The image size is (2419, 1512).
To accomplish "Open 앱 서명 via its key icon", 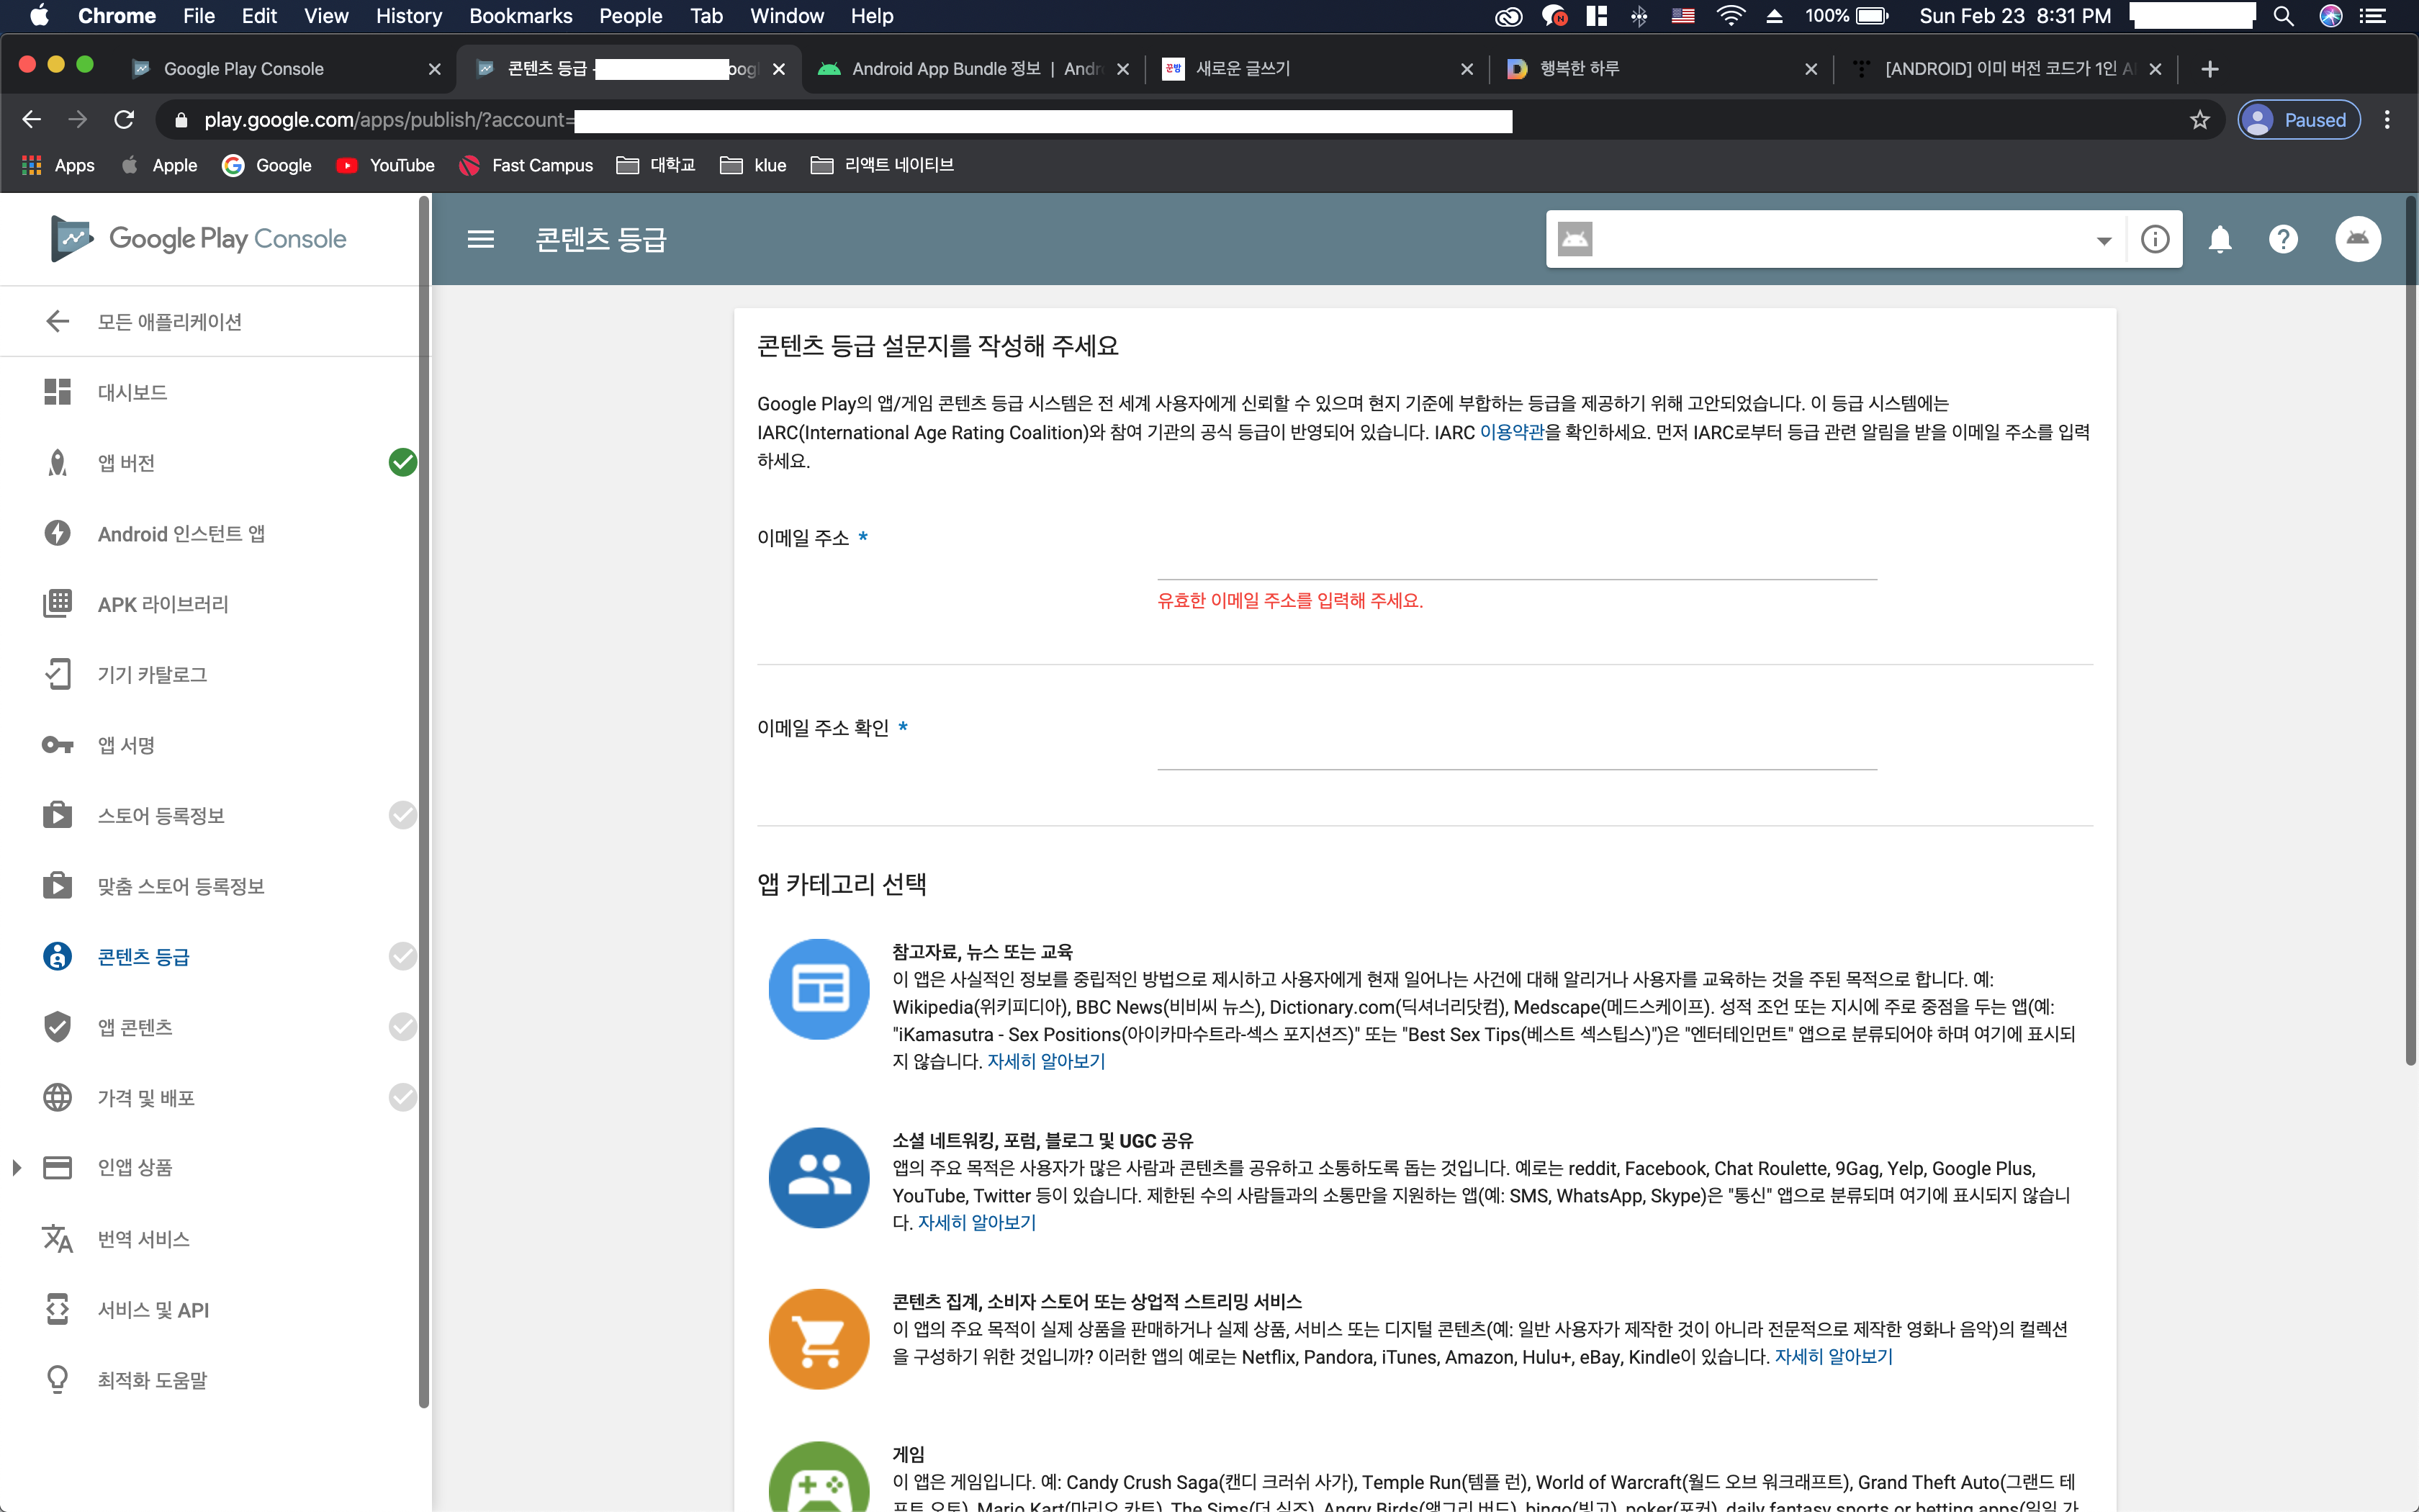I will click(58, 745).
